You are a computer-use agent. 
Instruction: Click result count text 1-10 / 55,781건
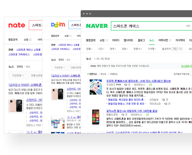tap(102, 59)
